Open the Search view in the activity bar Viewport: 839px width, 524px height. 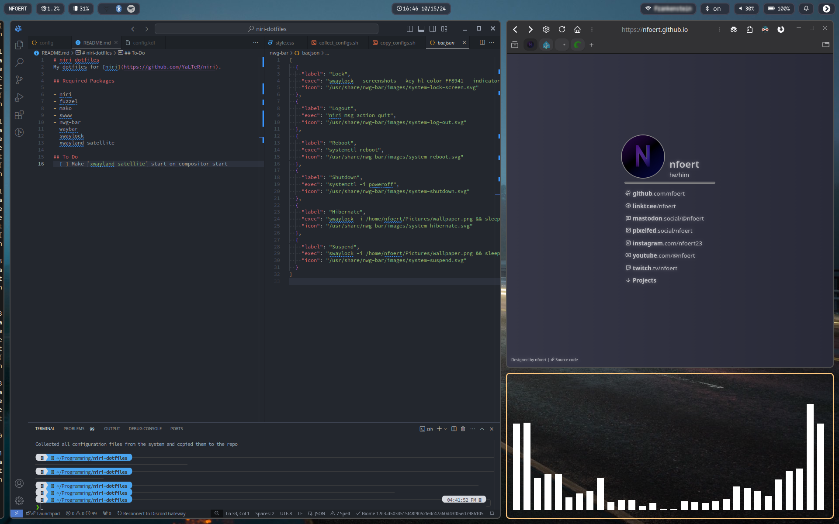pos(19,62)
